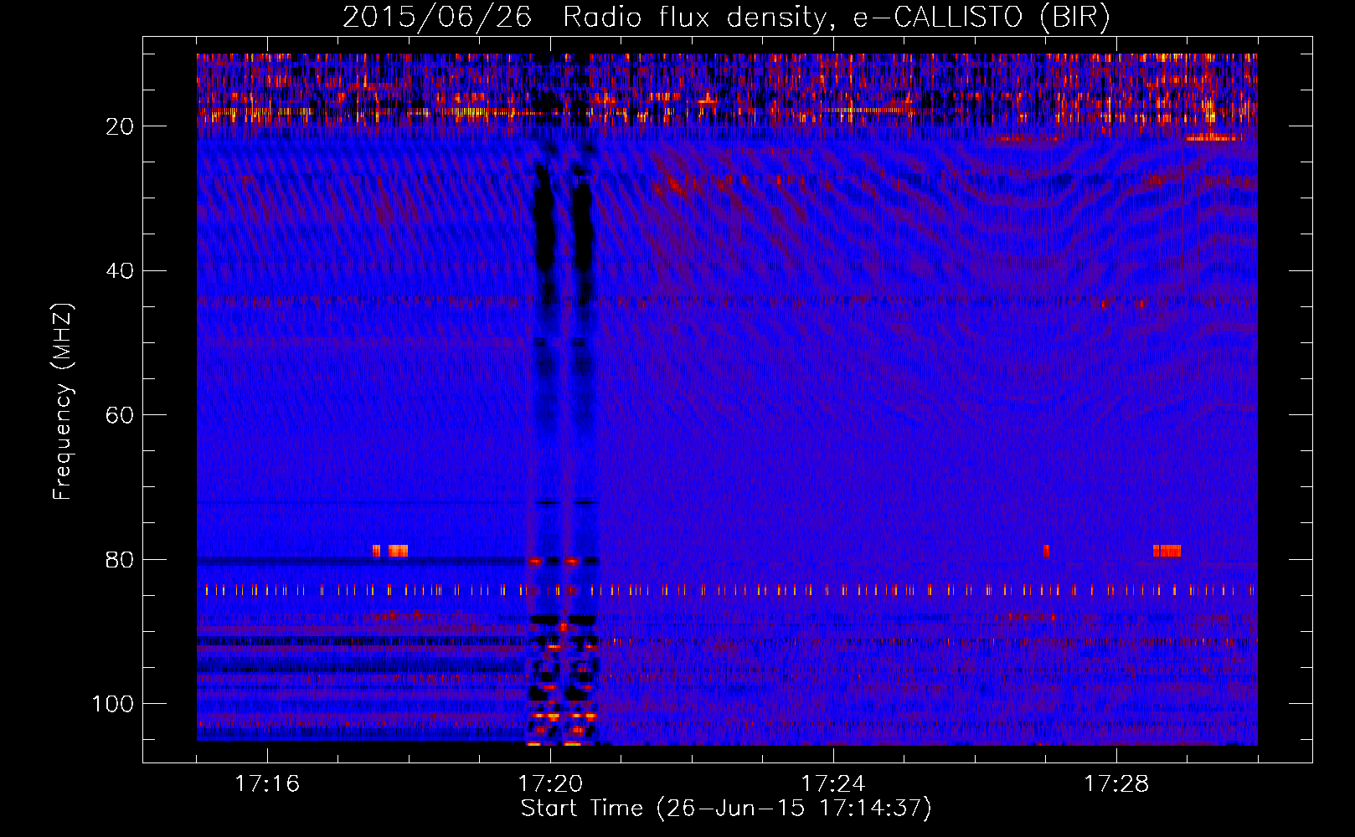
Task: Click the 80 MHz frequency tick label
Action: click(121, 559)
